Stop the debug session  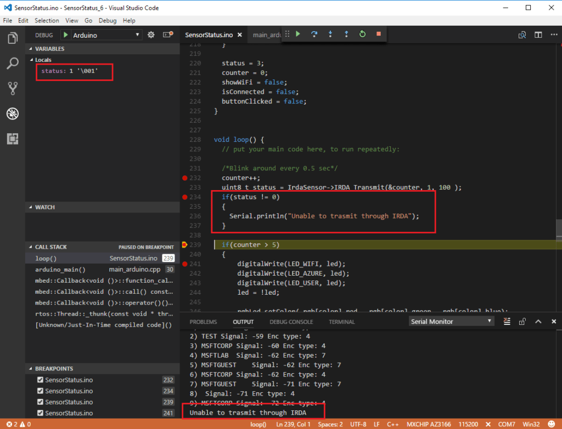coord(379,33)
